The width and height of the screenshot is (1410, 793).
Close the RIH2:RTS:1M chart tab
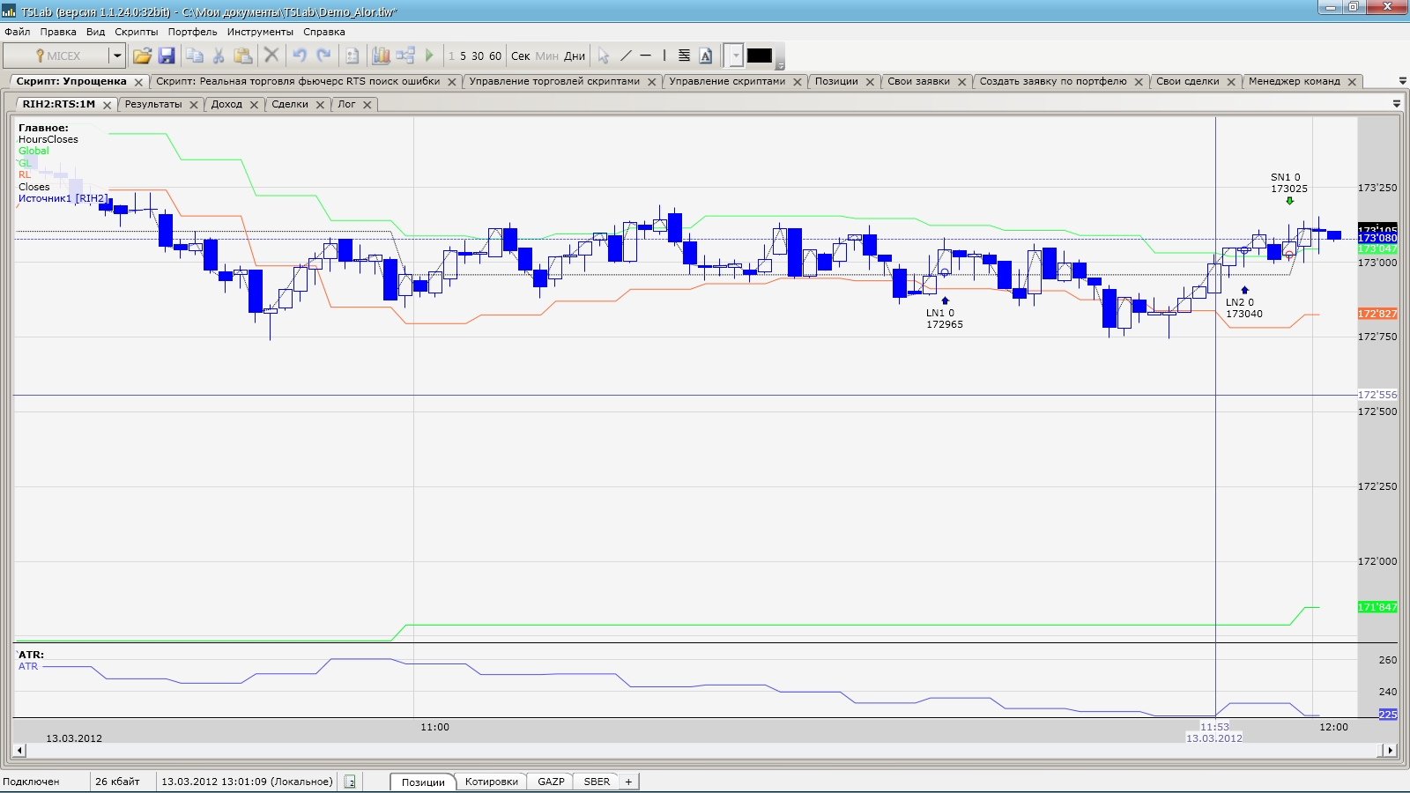tap(108, 105)
